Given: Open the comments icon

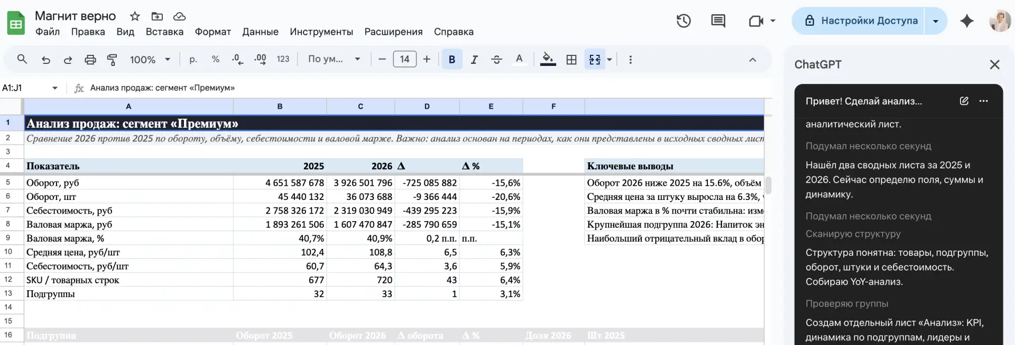Looking at the screenshot, I should pos(718,21).
